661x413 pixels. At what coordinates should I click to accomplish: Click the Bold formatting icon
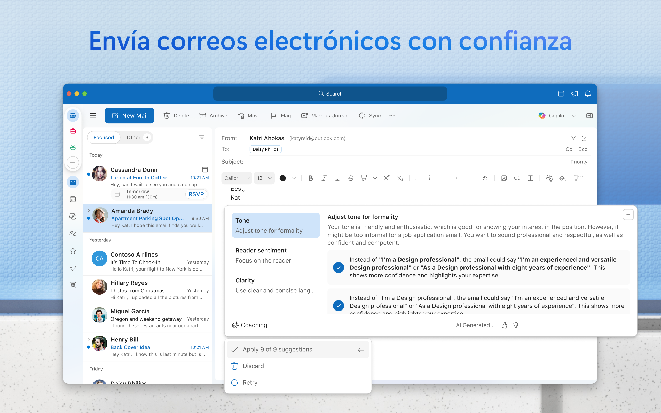pos(311,178)
